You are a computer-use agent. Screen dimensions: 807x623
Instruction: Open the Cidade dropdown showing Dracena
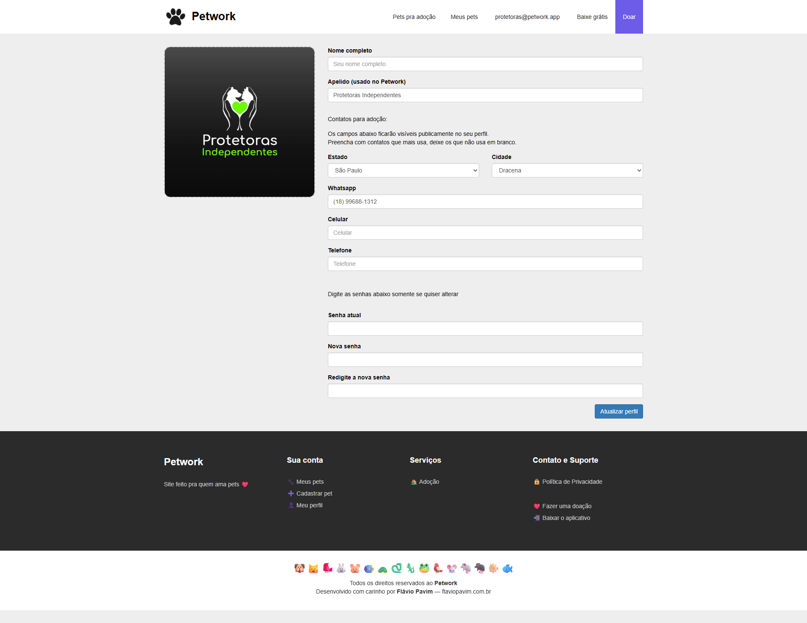pos(567,170)
